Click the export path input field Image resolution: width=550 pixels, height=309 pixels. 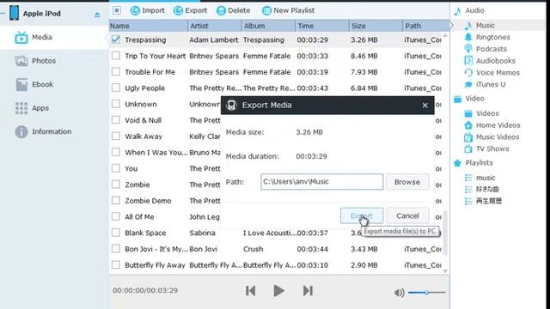(321, 182)
